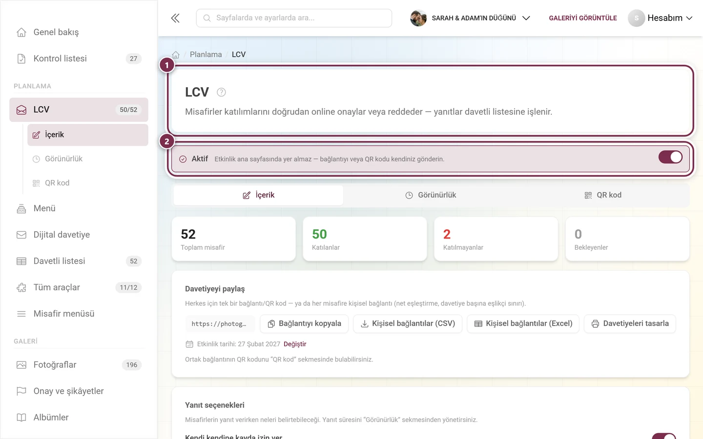Click the Misafir menüsü hamburger icon
Screen dimensions: 703x439
(21, 314)
